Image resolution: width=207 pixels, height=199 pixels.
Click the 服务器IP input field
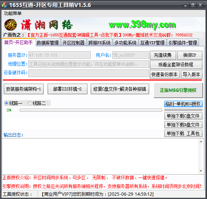[x=60, y=55]
